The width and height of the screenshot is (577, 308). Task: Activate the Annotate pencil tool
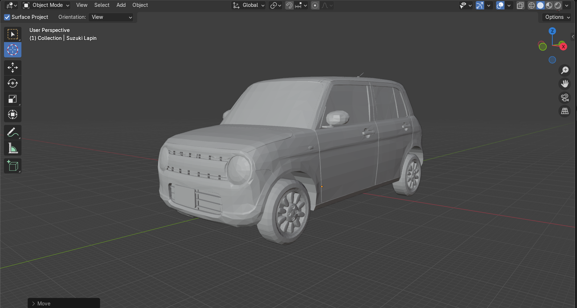(13, 133)
